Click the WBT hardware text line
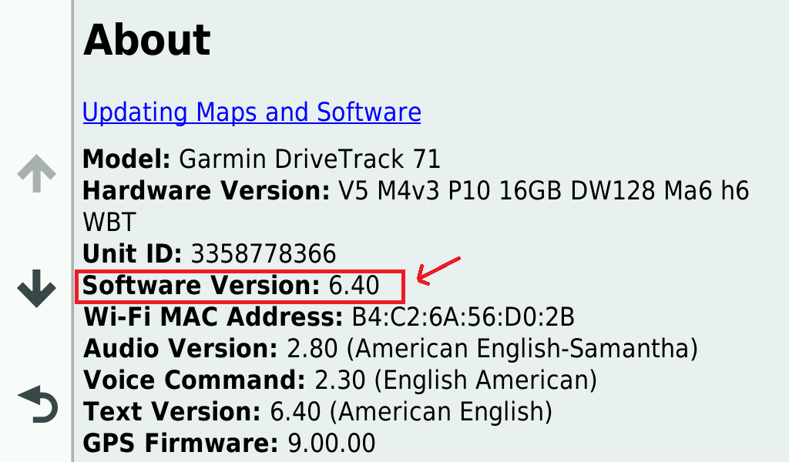 pyautogui.click(x=109, y=223)
